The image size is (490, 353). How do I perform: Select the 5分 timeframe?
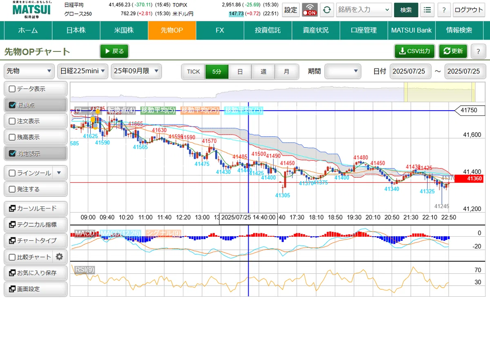pyautogui.click(x=217, y=71)
